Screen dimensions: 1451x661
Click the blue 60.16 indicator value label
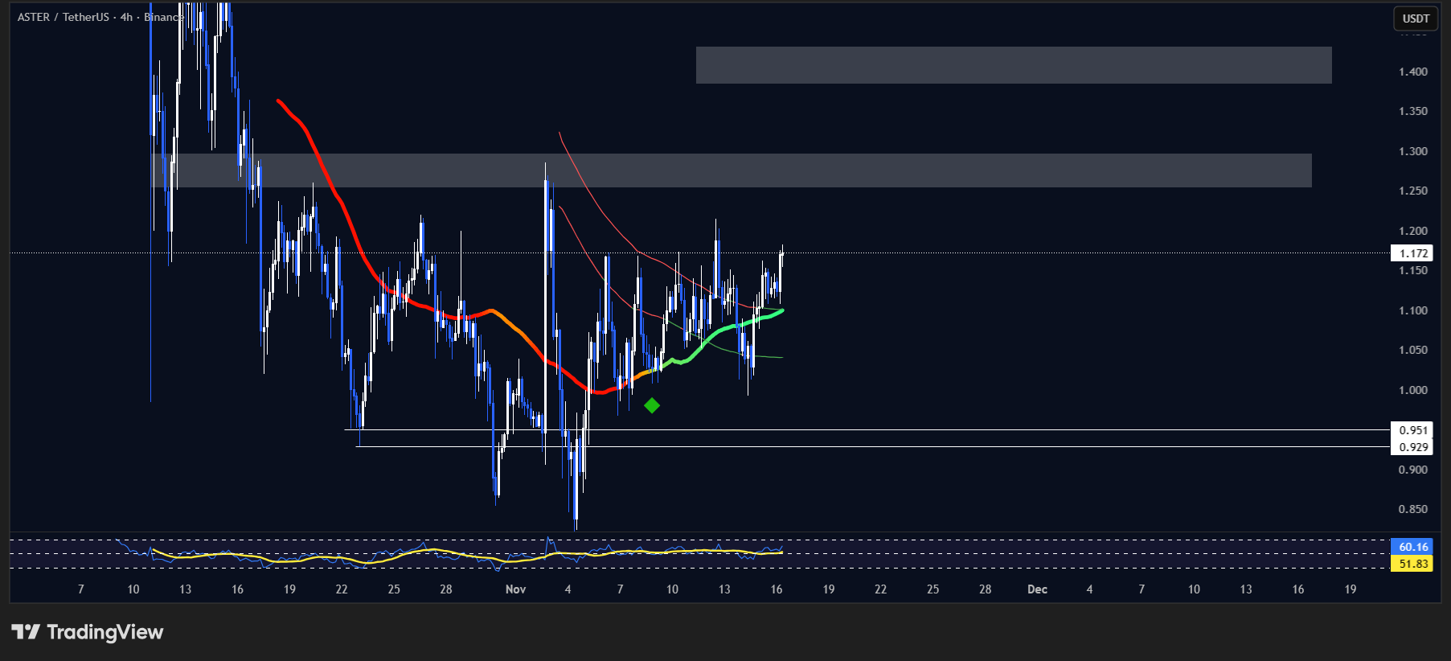[1412, 547]
